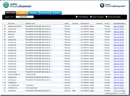
Task: Open the Autostart tab
Action: 56,13
